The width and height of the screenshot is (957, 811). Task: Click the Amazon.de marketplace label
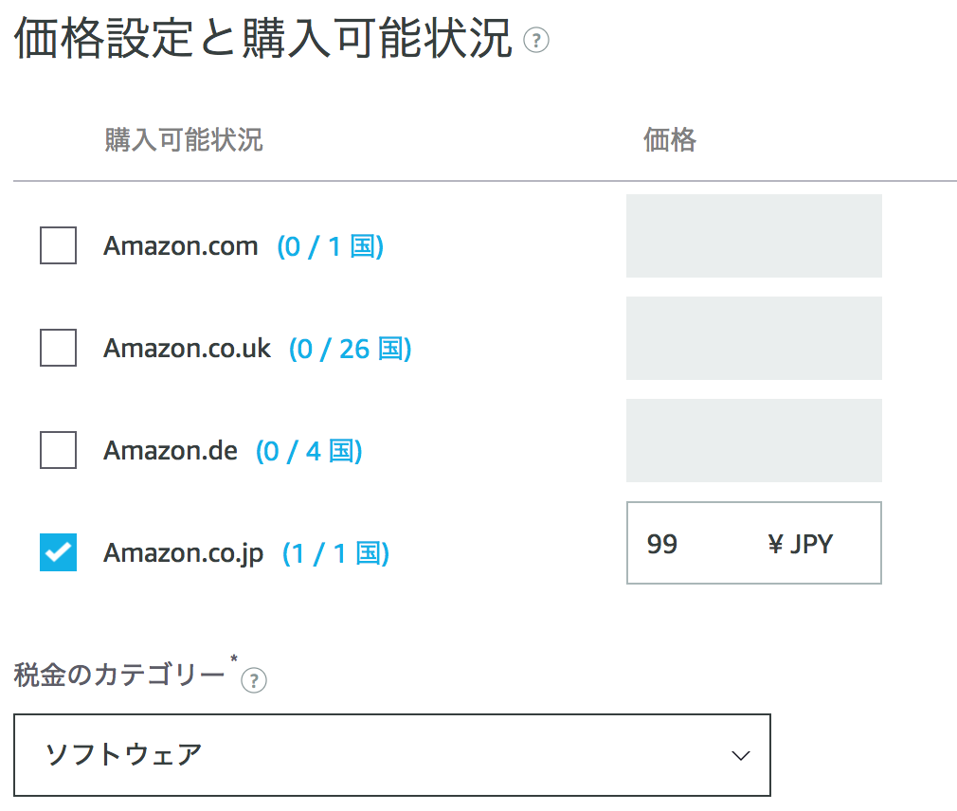[170, 451]
